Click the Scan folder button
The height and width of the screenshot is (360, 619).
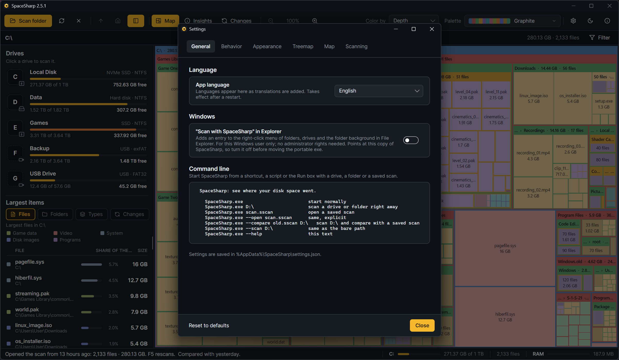point(28,21)
